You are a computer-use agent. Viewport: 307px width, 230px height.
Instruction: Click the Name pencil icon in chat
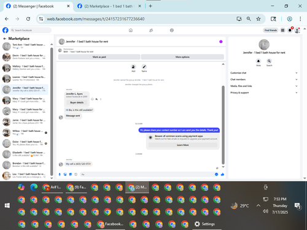click(144, 67)
